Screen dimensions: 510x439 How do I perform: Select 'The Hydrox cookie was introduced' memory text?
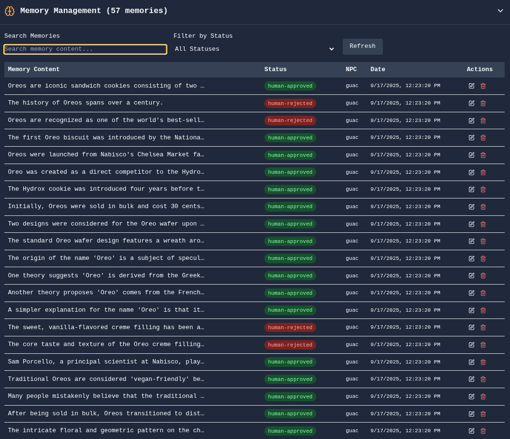pyautogui.click(x=106, y=189)
